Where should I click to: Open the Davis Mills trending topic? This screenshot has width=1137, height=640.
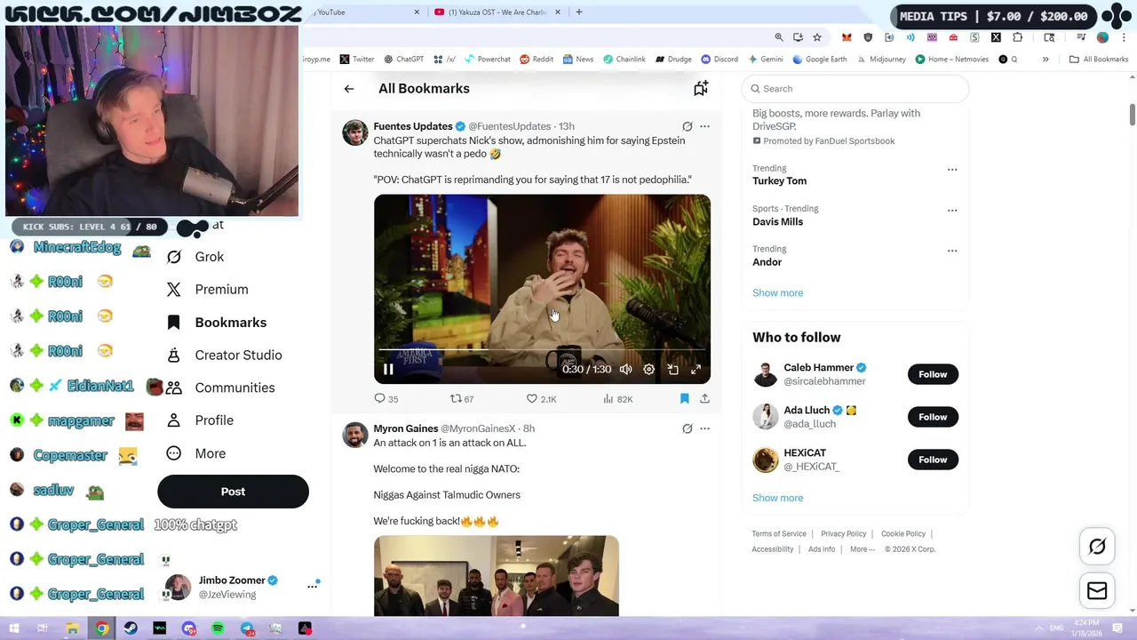point(777,222)
